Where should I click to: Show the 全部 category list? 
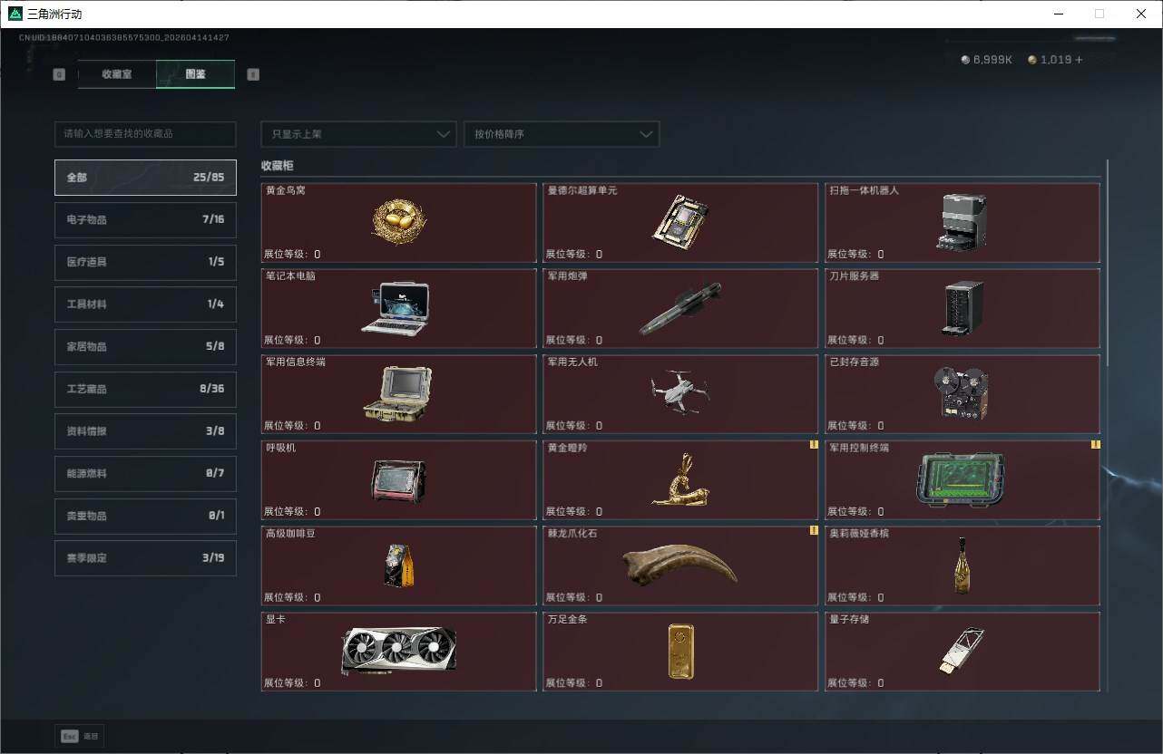click(x=145, y=178)
